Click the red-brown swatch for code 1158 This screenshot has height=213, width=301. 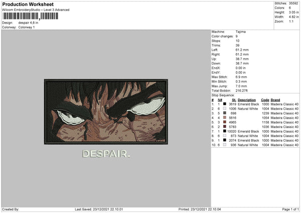click(x=225, y=122)
